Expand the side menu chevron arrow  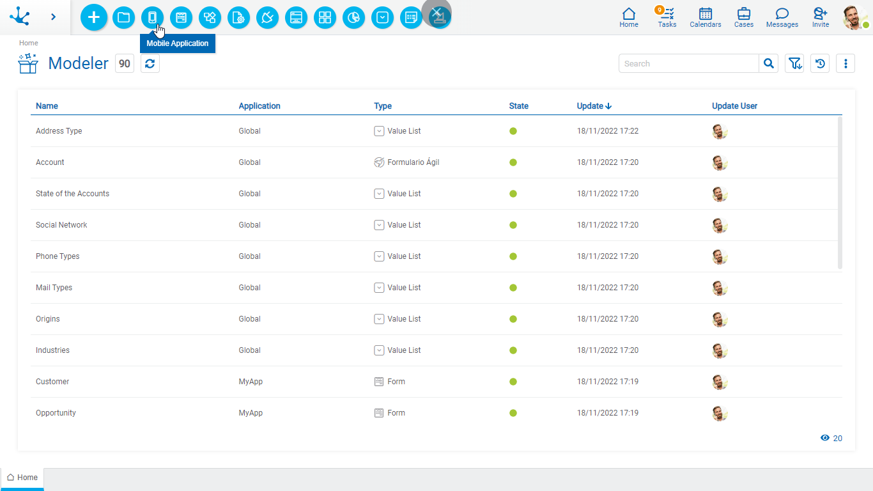53,17
